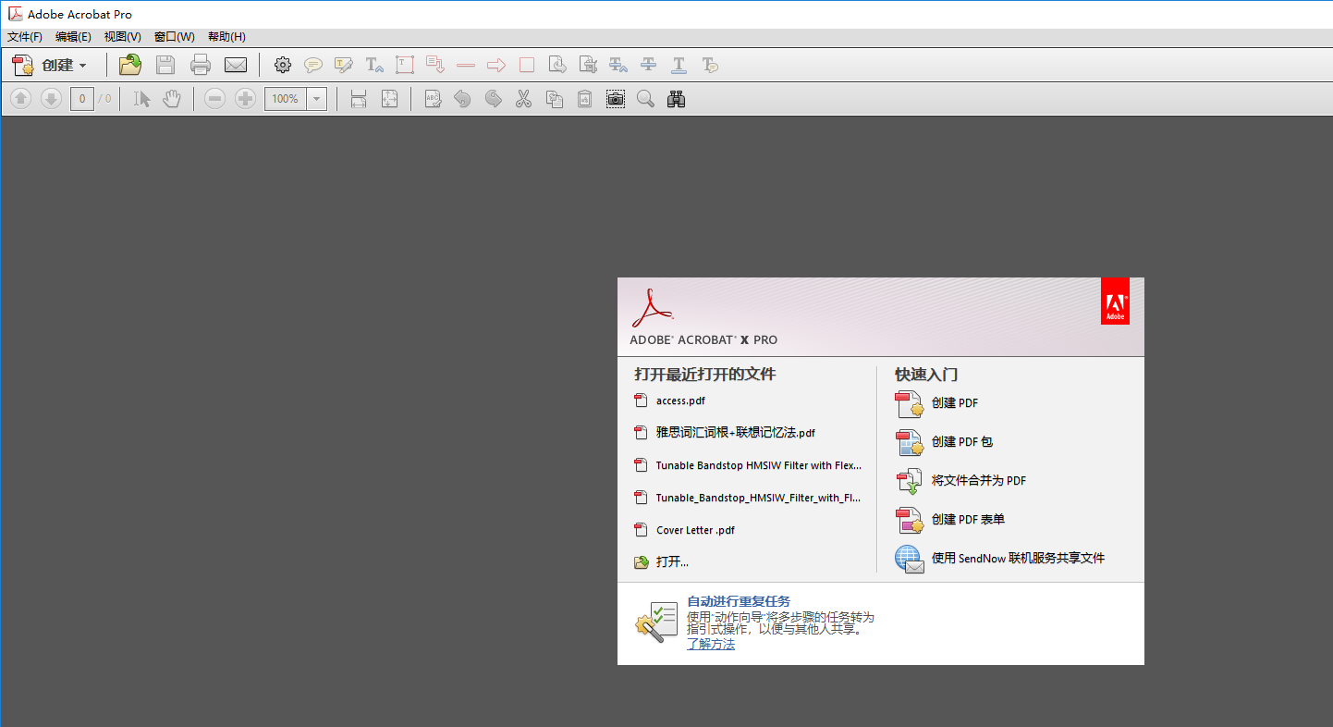Click the Previous Page up arrow
The width and height of the screenshot is (1333, 727).
click(21, 99)
